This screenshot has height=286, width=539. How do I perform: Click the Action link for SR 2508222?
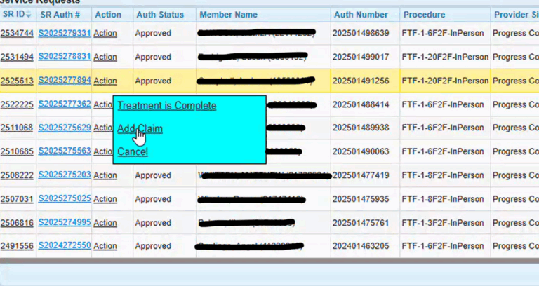pyautogui.click(x=105, y=175)
